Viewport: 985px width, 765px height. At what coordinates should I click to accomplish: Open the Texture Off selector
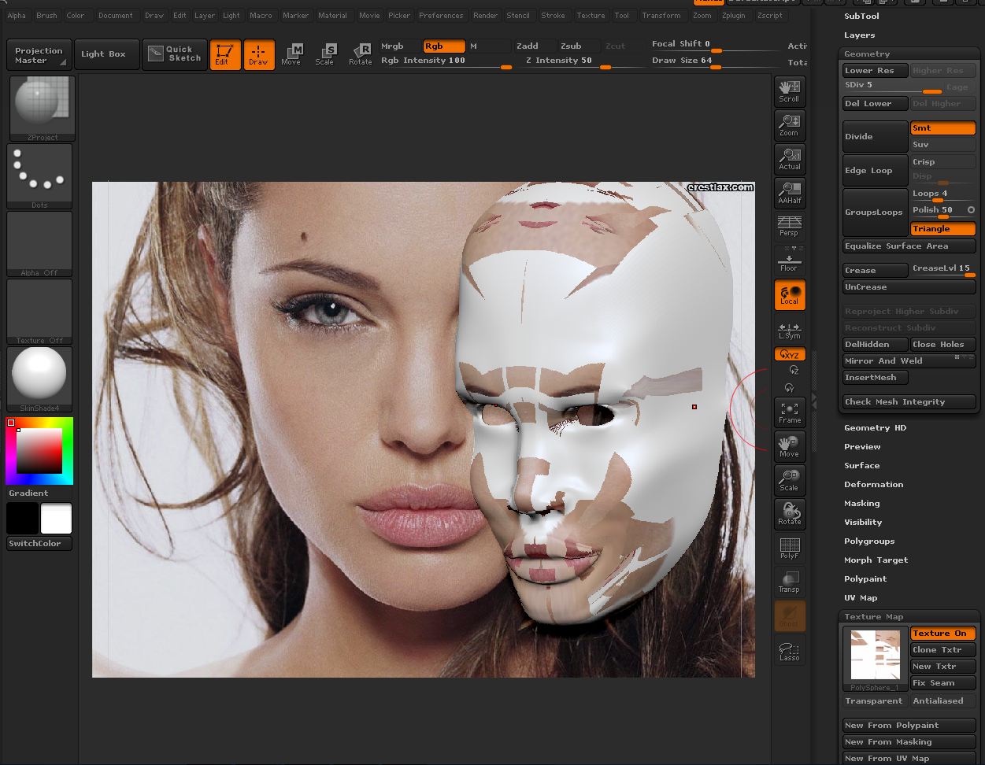click(x=39, y=312)
